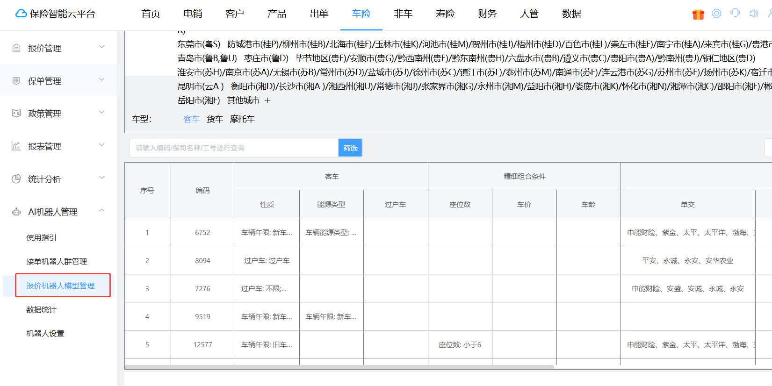Select the 车险 tab

tap(361, 14)
